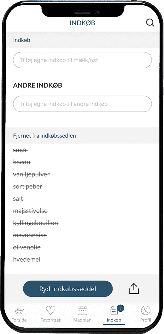
Task: Tap the share/export icon
Action: coord(134,289)
